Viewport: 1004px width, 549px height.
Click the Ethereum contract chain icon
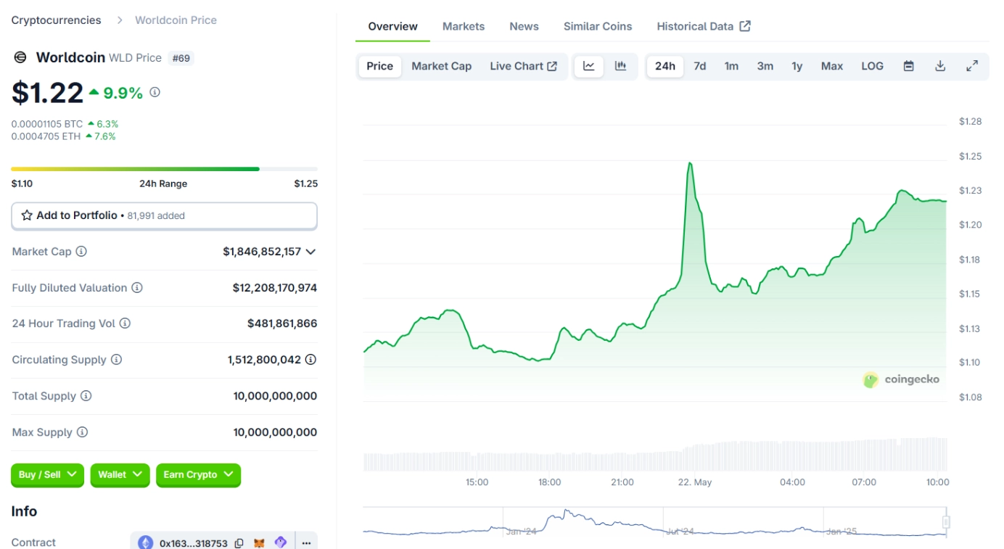coord(146,542)
